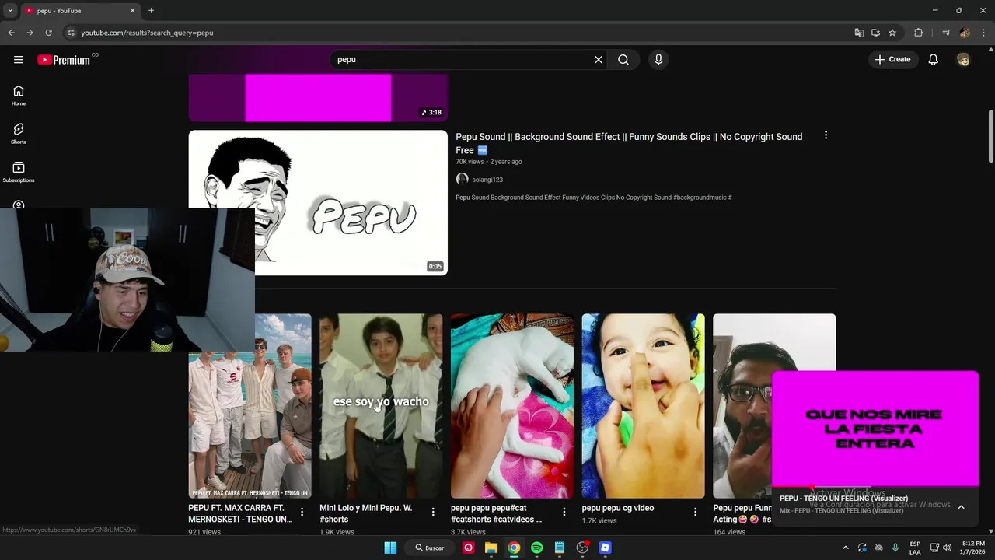Open the Chrome extensions puzzle icon
This screenshot has height=560, width=995.
(x=918, y=33)
